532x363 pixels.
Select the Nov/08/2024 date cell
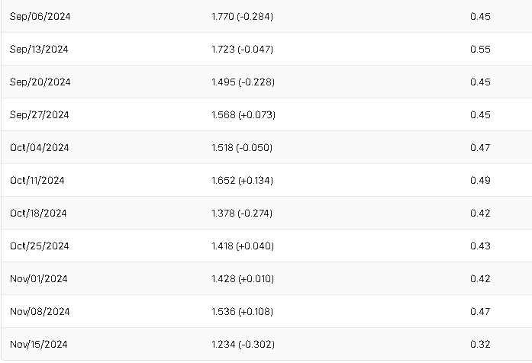tap(40, 311)
